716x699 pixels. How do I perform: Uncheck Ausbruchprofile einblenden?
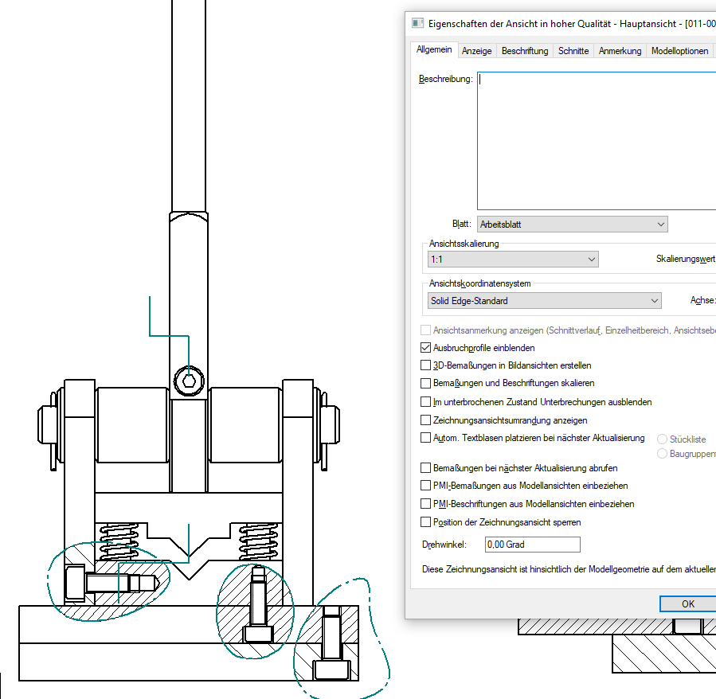coord(425,348)
